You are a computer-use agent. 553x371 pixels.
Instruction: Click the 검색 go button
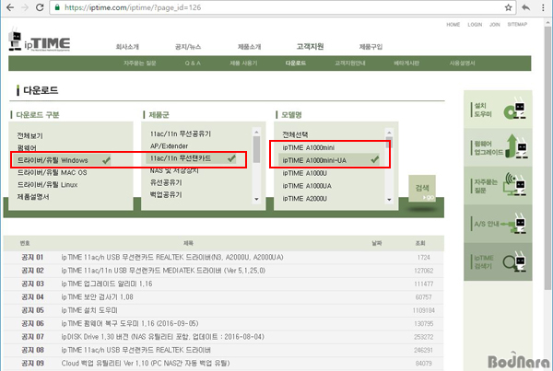click(422, 189)
